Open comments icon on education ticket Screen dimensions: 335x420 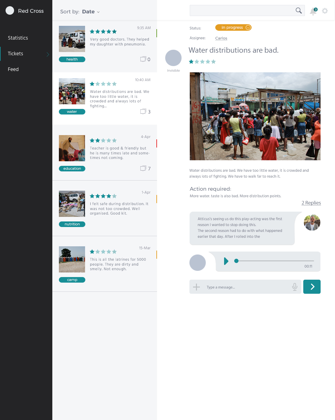pyautogui.click(x=143, y=168)
